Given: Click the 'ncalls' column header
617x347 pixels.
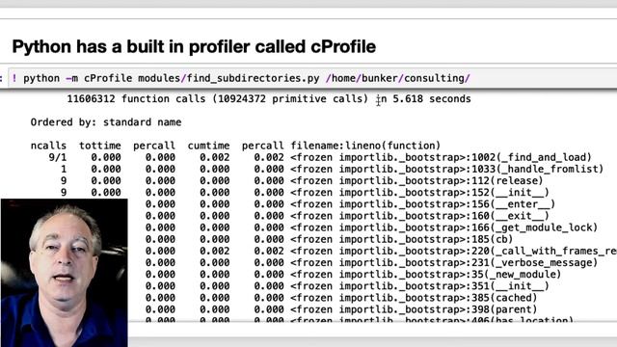Looking at the screenshot, I should [48, 146].
